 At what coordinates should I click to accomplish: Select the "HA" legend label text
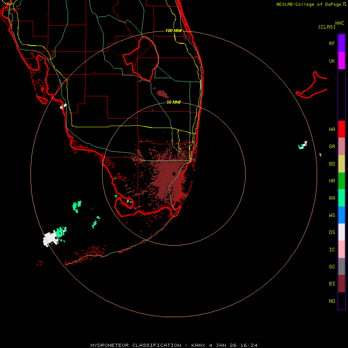(x=332, y=130)
